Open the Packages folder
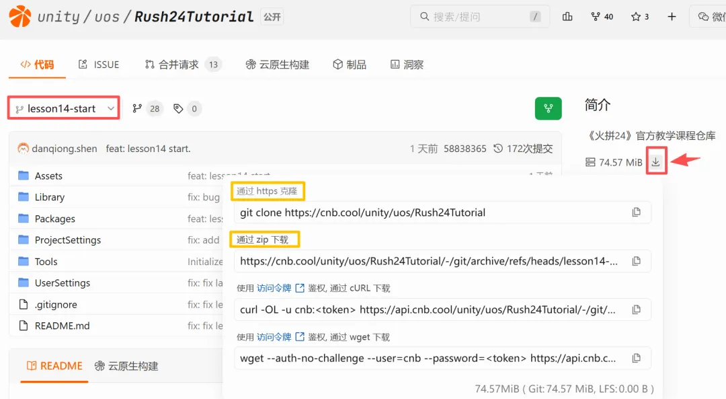The width and height of the screenshot is (726, 399). point(54,218)
